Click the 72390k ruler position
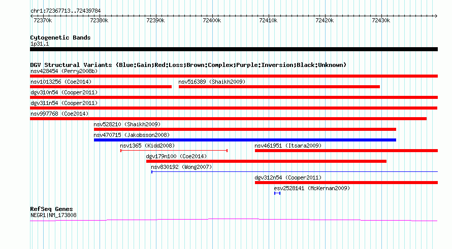Viewport: 452px width, 249px height. point(155,20)
